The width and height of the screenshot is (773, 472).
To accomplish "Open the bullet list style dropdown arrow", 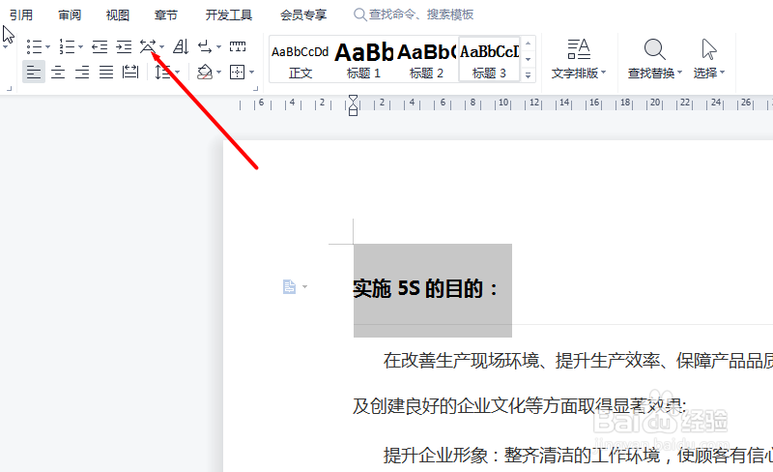I will point(47,47).
